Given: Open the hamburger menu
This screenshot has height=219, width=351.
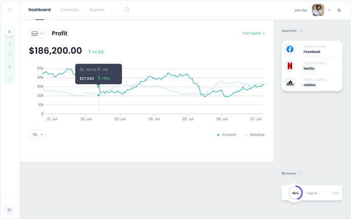Looking at the screenshot, I should 10,10.
